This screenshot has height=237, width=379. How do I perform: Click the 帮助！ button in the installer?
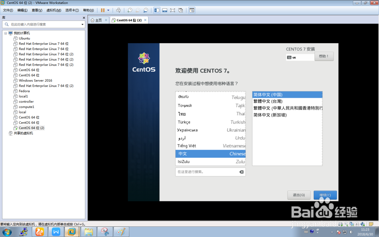(x=324, y=57)
